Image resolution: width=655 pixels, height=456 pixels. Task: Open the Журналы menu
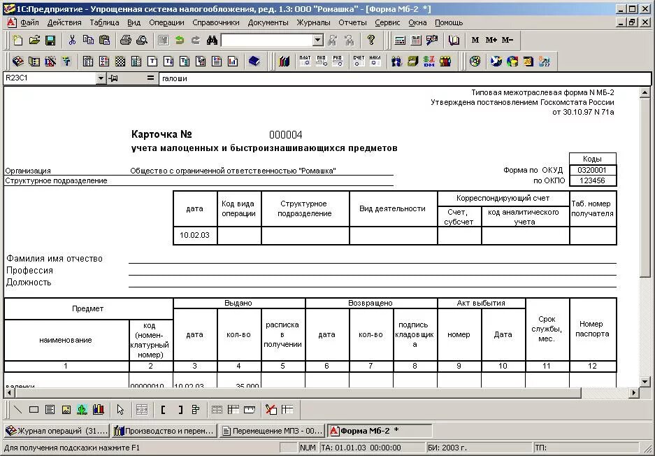coord(313,22)
